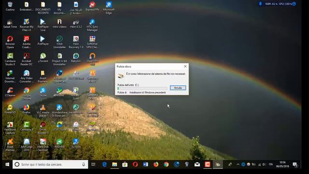
Task: Select the BlueStacks desktop shortcut
Action: pyautogui.click(x=92, y=127)
